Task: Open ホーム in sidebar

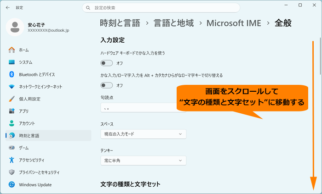Action: [x=48, y=50]
